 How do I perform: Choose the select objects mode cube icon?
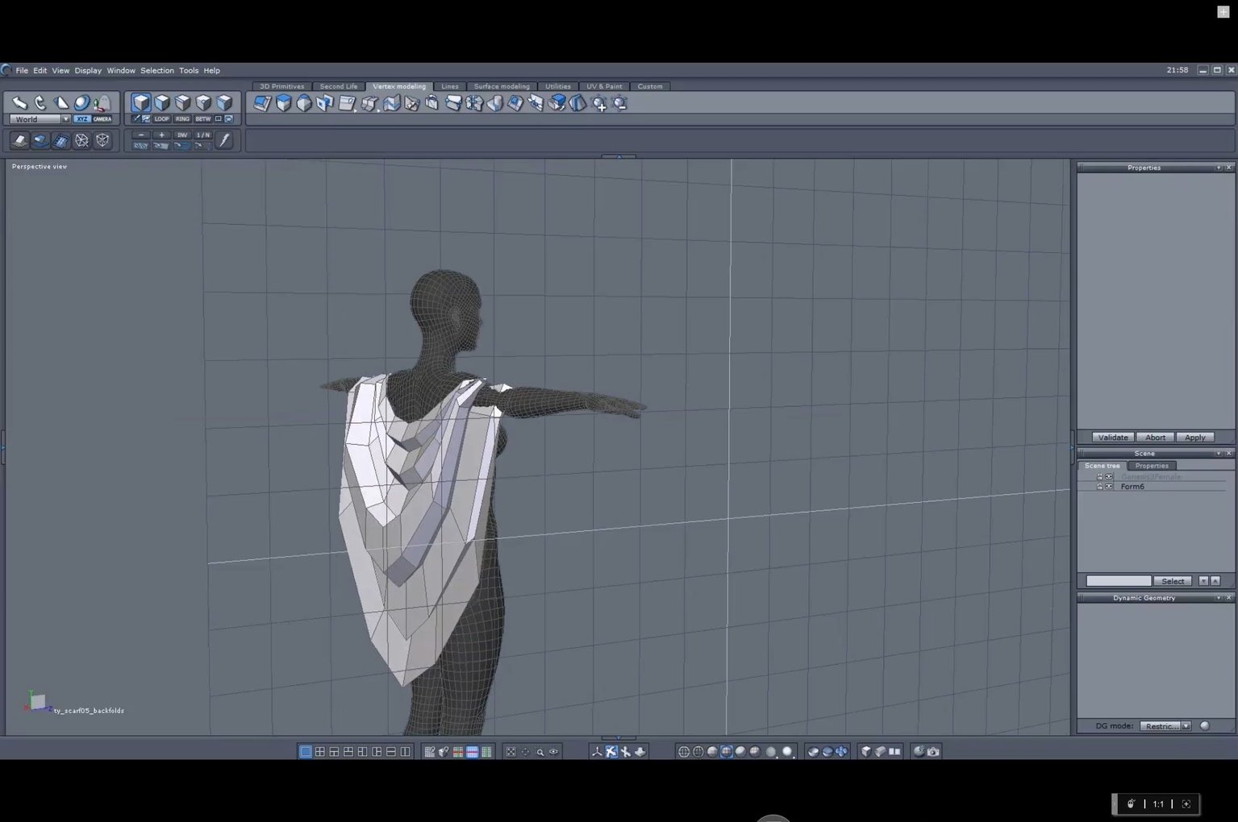[141, 102]
